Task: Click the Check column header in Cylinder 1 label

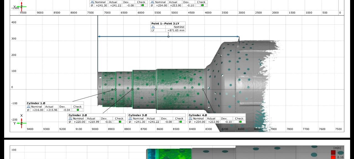Action: (x=77, y=106)
